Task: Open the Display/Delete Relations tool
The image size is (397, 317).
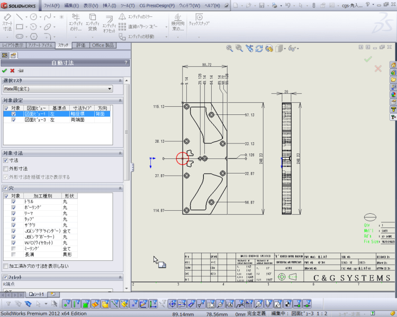Action: 178,22
